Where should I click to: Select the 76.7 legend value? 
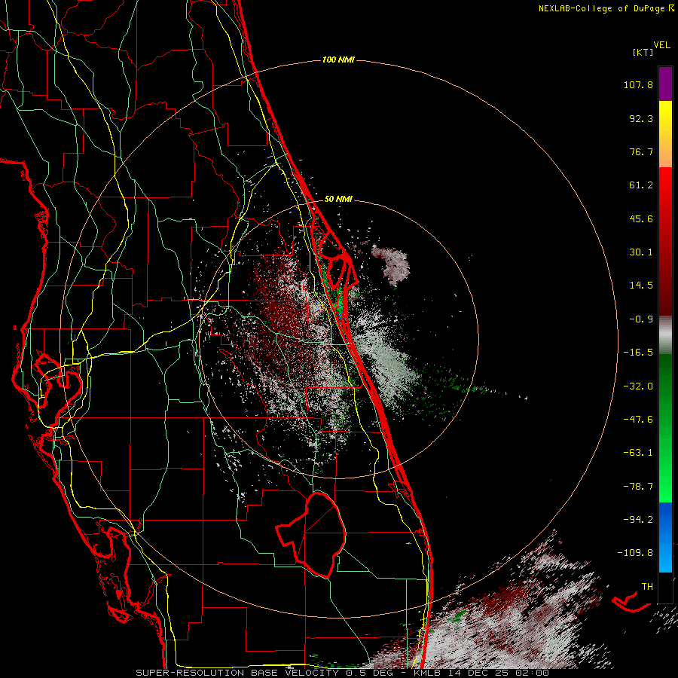point(641,151)
